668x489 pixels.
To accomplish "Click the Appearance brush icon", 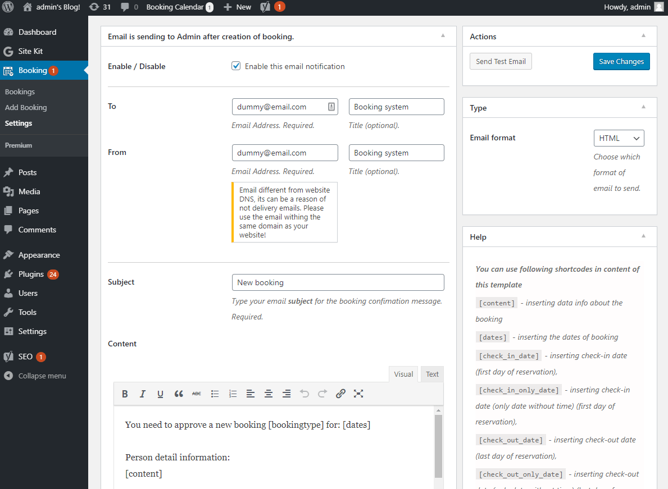I will point(8,255).
